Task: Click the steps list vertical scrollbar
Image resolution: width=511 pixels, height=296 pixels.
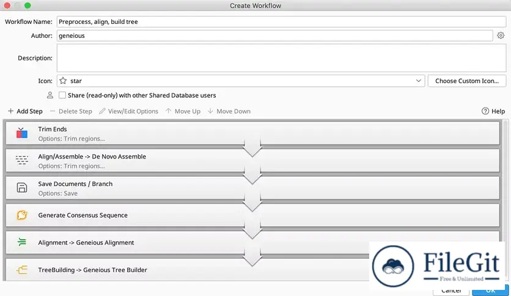Action: tap(505, 200)
